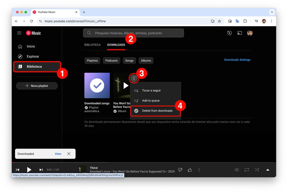Open the player bar song options menu
288x193 pixels.
(199, 170)
